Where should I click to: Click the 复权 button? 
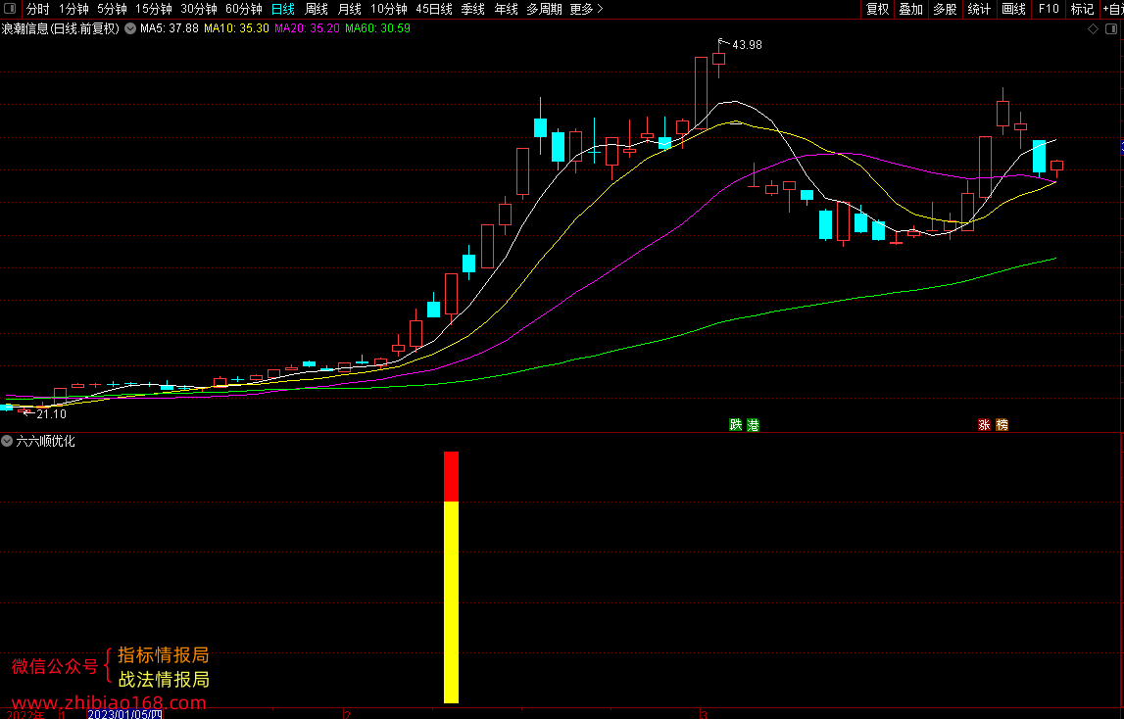877,9
